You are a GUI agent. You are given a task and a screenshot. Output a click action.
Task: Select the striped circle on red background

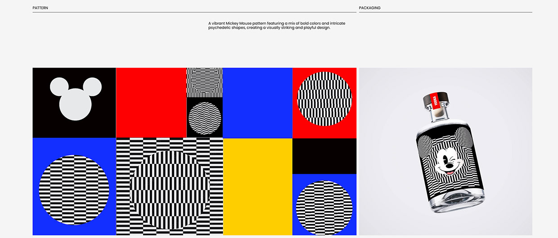click(324, 99)
